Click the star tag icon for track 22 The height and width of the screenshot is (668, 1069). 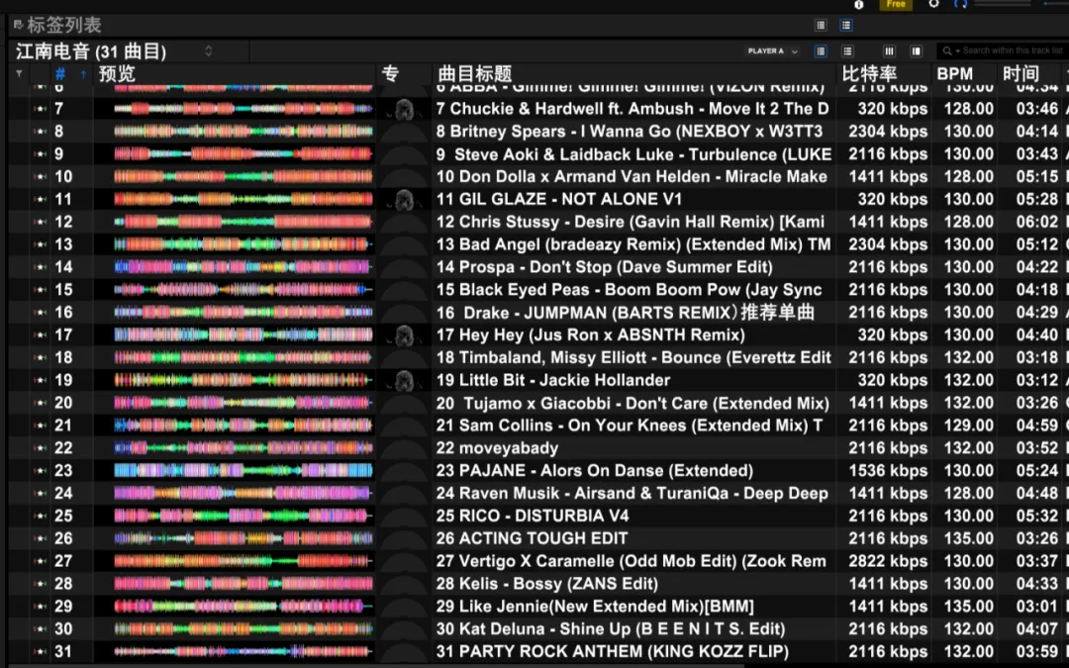[41, 448]
